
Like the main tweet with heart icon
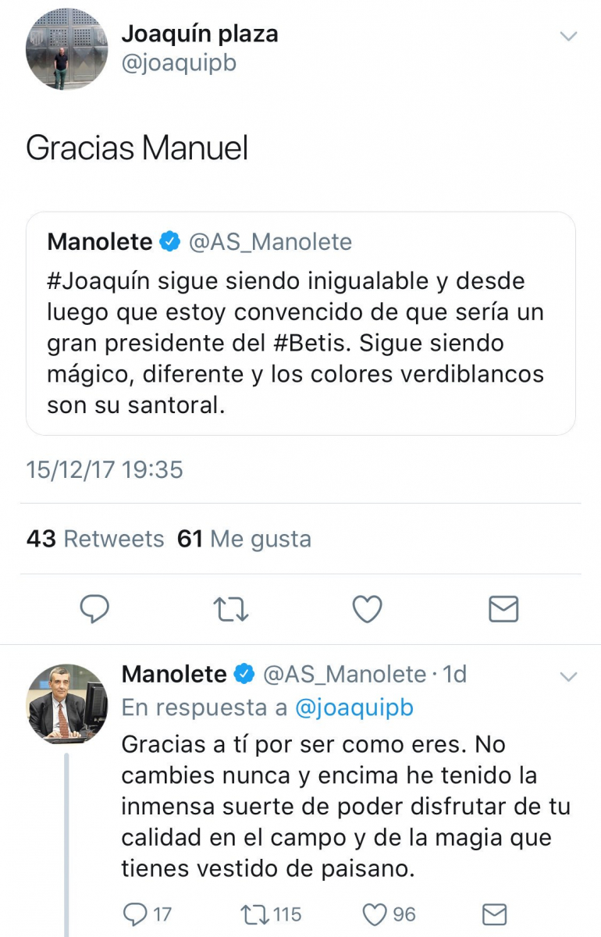pos(367,609)
